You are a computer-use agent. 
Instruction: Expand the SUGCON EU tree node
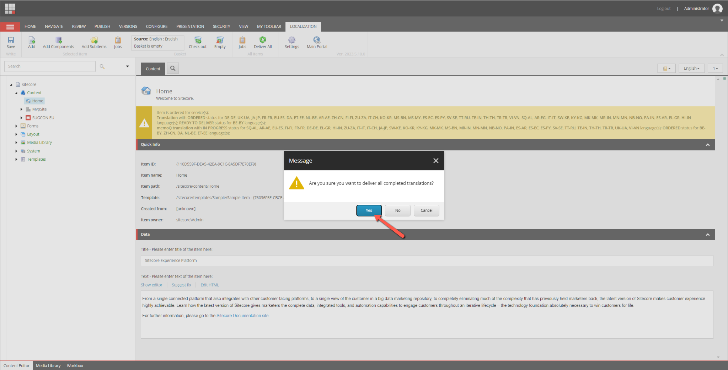(x=21, y=118)
